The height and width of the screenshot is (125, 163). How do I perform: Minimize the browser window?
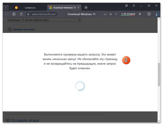[141, 6]
